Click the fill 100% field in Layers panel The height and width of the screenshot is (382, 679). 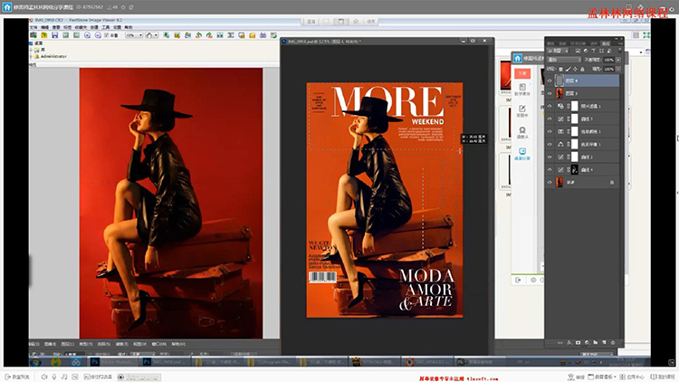[609, 70]
